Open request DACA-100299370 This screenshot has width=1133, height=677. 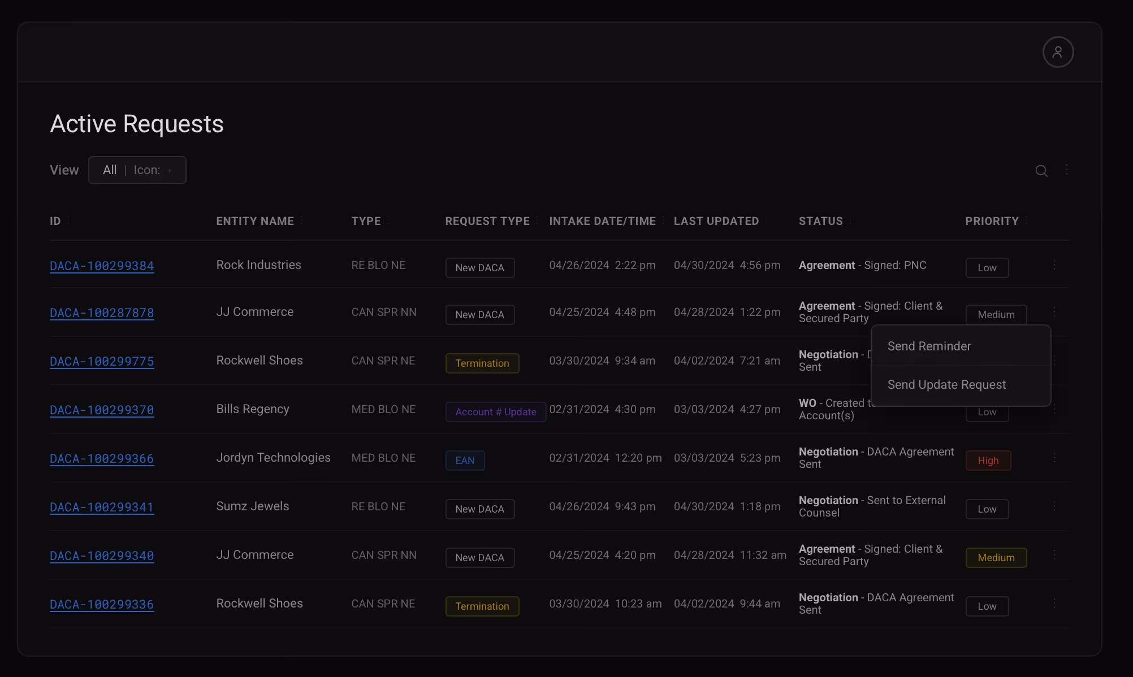click(102, 410)
